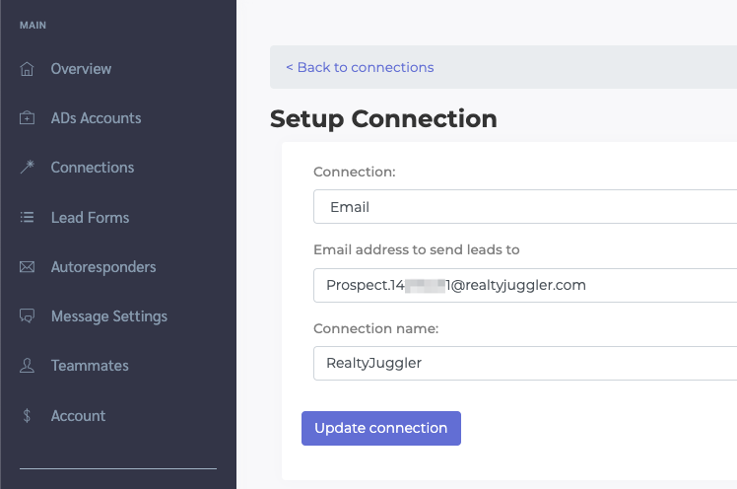Open the Connection type dropdown showing Email

(x=524, y=207)
